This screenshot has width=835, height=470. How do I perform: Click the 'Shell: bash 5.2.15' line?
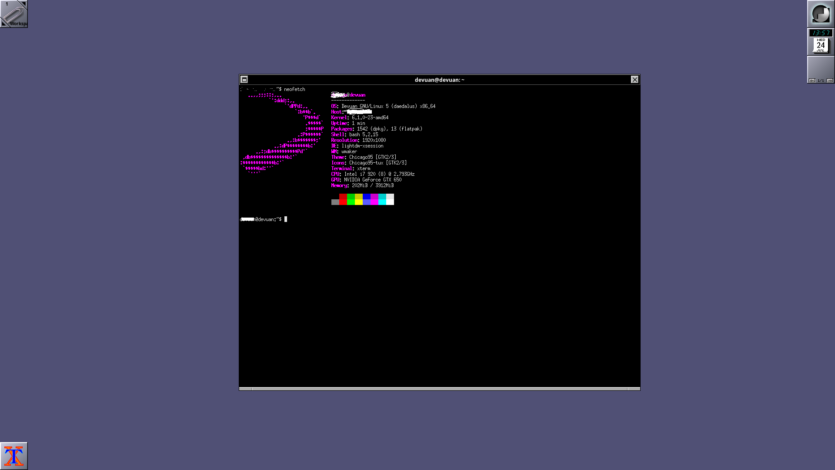[354, 134]
